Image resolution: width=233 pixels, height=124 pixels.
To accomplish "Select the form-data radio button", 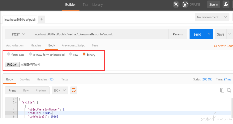I will (x=9, y=54).
